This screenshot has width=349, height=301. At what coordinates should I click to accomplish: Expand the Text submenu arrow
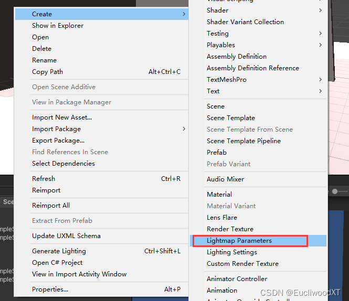pyautogui.click(x=320, y=91)
